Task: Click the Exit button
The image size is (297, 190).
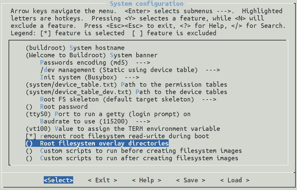Action: point(102,180)
